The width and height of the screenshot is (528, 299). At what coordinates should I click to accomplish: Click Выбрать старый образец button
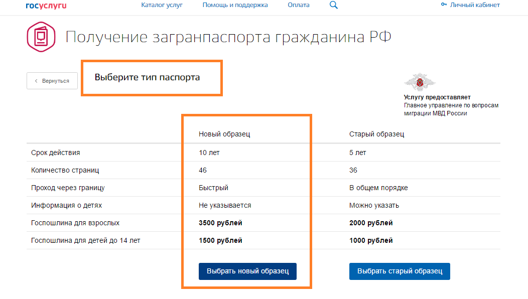point(400,271)
